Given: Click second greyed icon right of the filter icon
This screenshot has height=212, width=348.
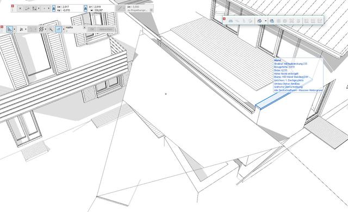Looking at the screenshot, I should tap(285, 21).
